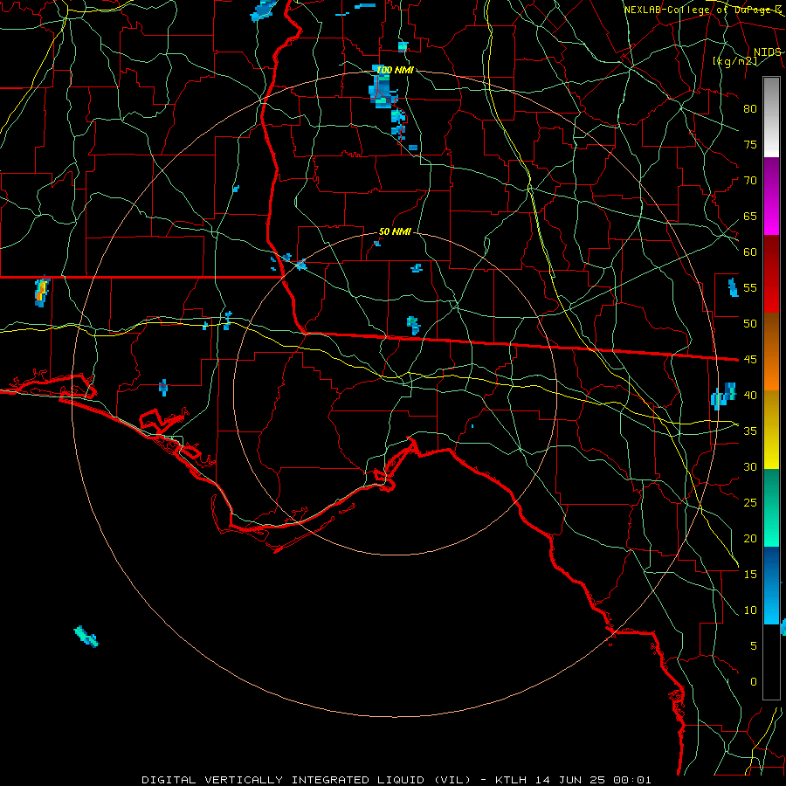Select the 5 value on the scale
Screen dimensions: 786x786
click(754, 645)
